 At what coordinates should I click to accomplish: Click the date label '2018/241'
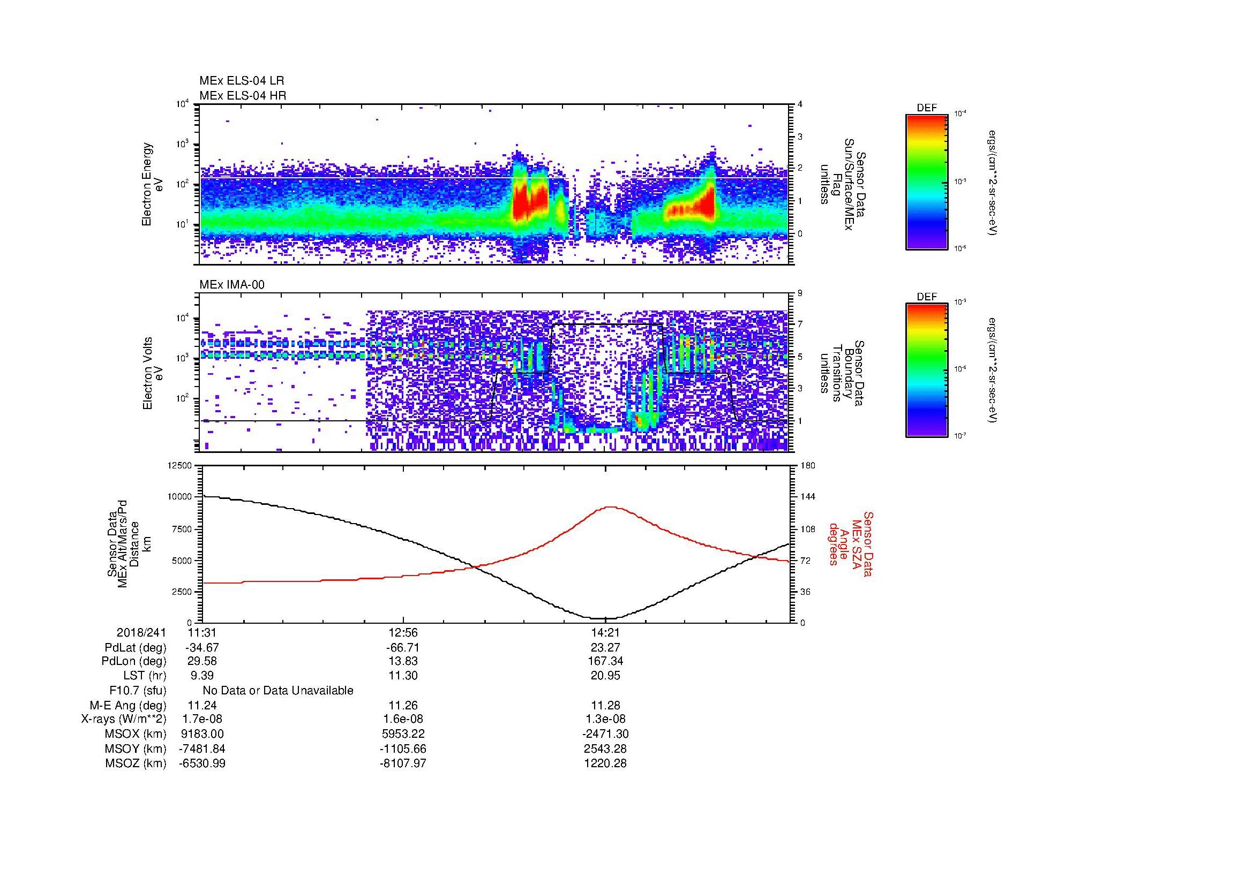click(141, 632)
